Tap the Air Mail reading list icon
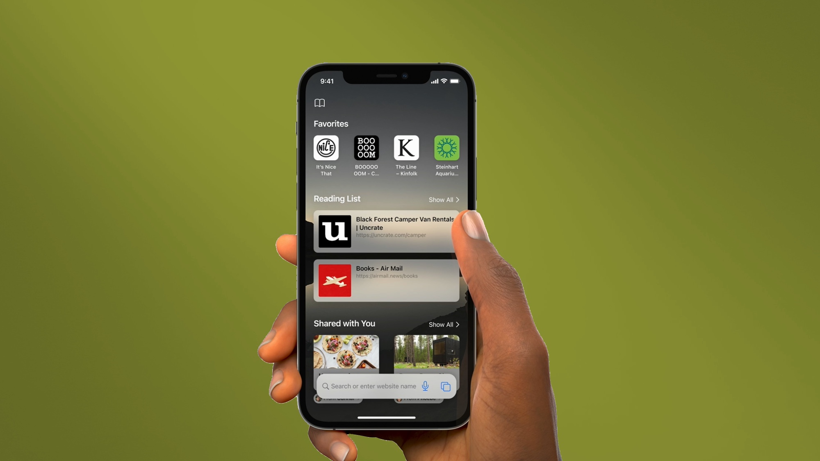The image size is (820, 461). click(x=335, y=280)
